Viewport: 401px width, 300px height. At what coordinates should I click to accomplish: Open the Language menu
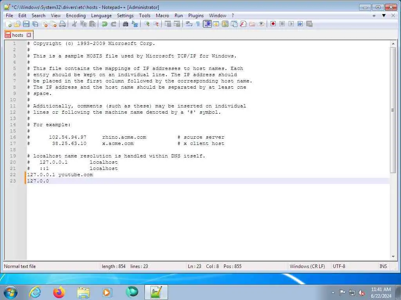click(101, 16)
